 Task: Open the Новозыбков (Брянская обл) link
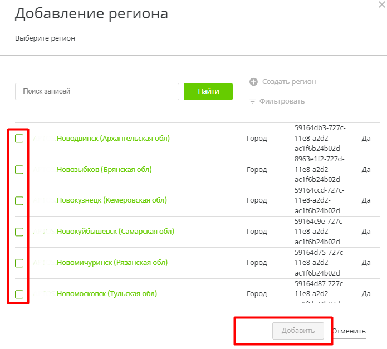[x=104, y=170]
